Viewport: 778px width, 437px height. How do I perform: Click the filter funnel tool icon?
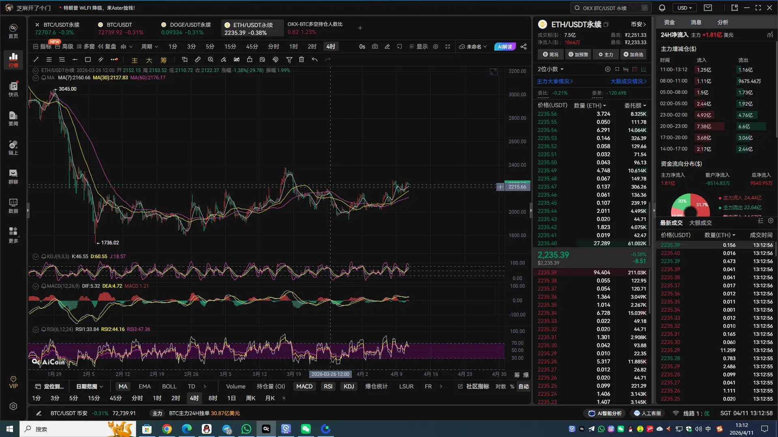tap(289, 59)
